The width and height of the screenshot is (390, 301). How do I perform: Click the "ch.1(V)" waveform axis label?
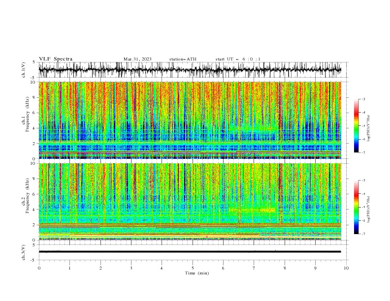point(24,70)
